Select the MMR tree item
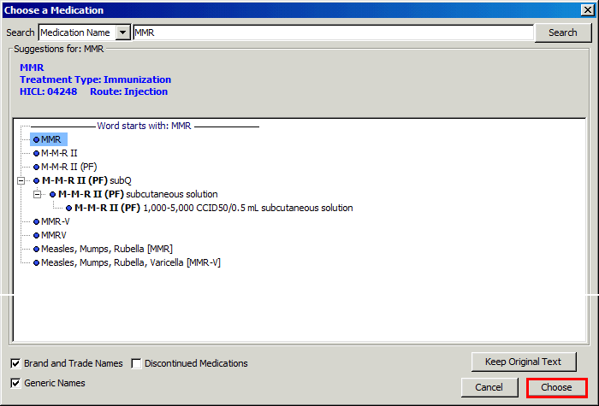Screen dimensions: 599x406 click(50, 139)
